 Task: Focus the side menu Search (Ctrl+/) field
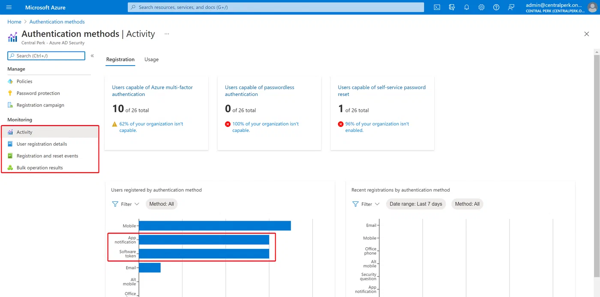[46, 56]
